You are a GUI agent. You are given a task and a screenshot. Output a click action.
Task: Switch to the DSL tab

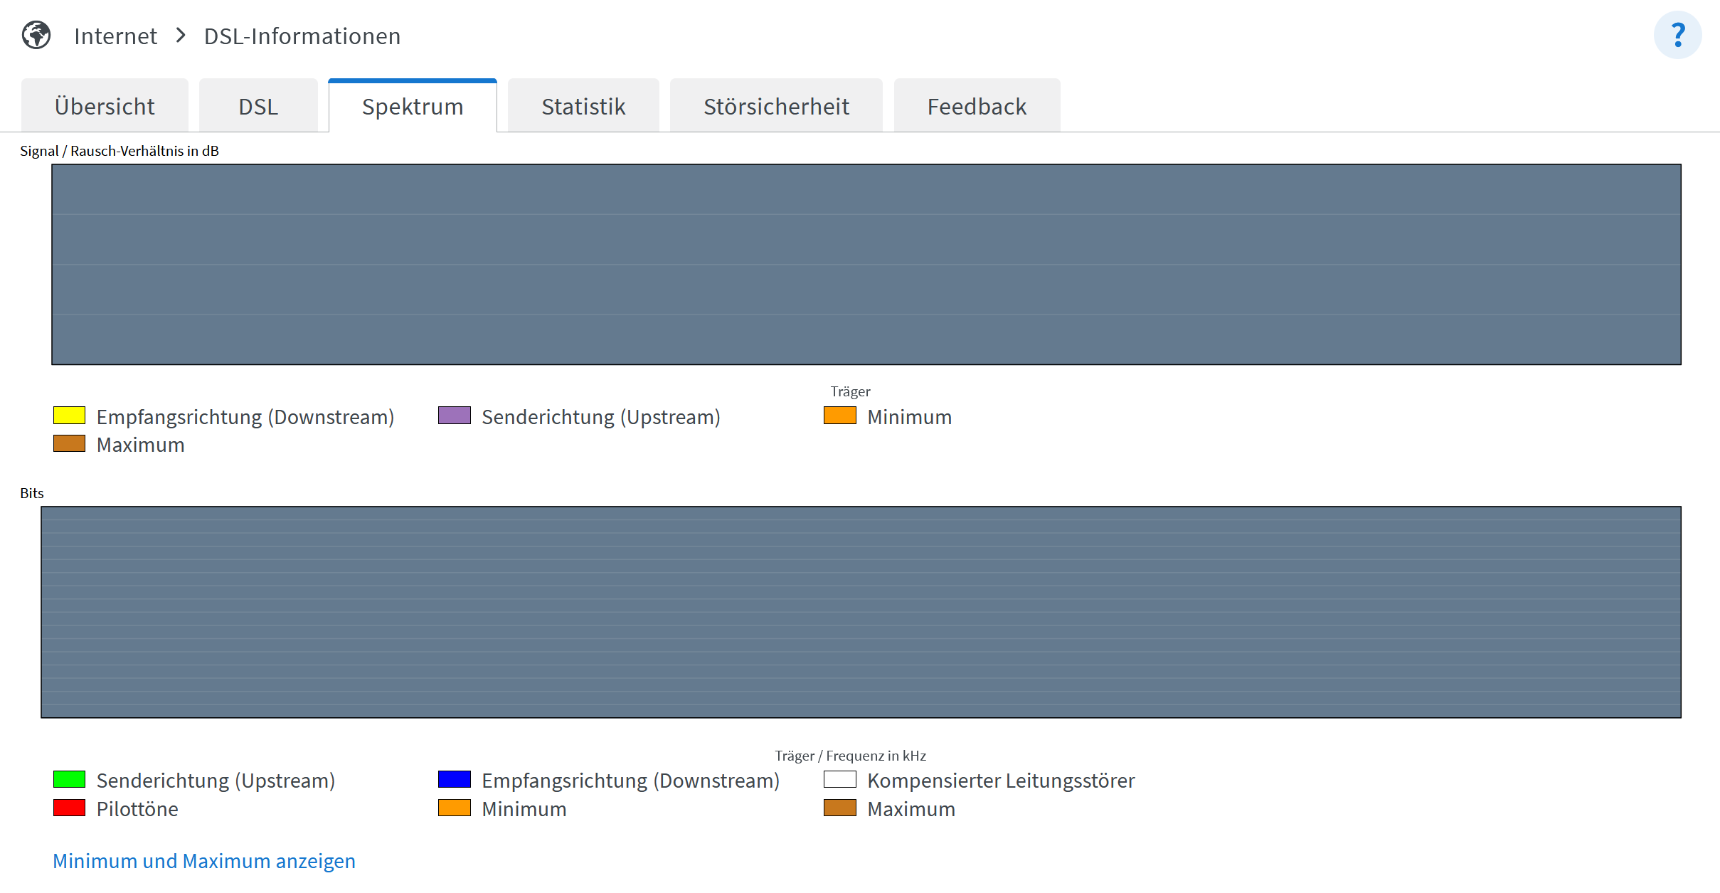point(258,107)
